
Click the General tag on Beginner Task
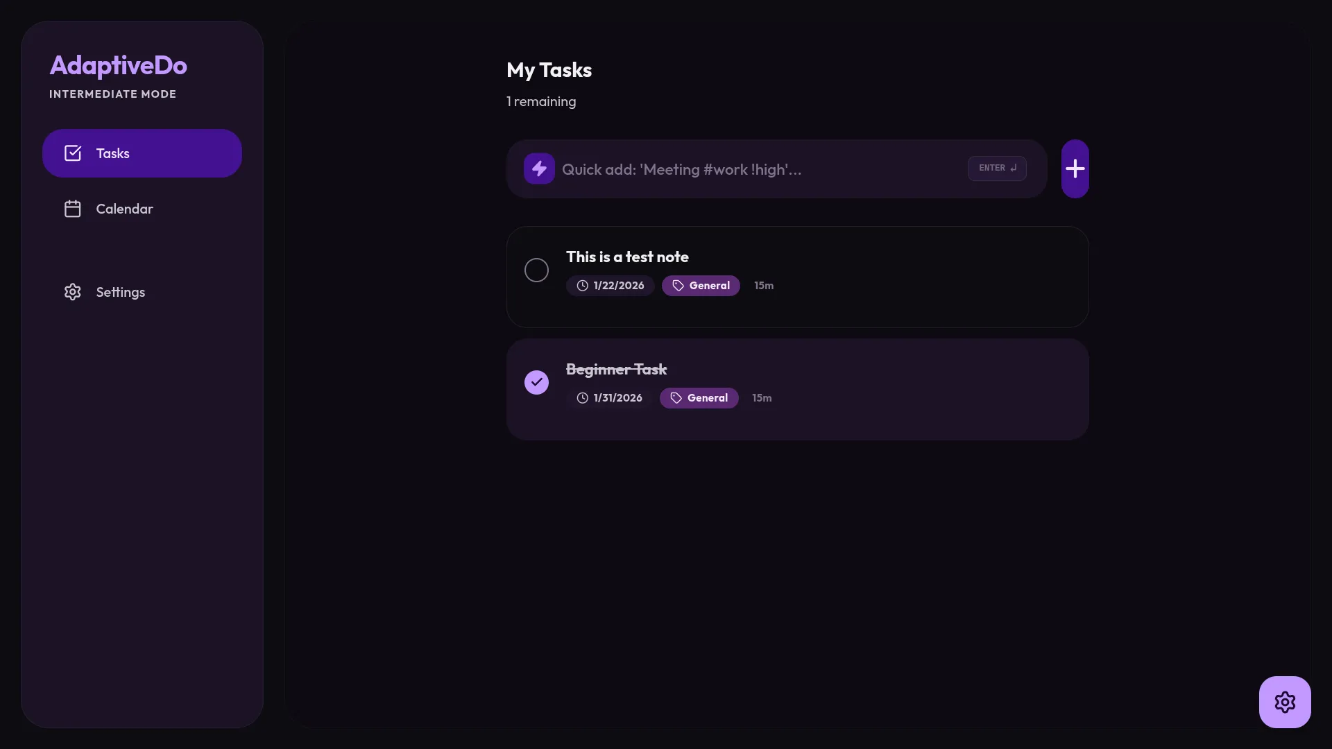click(x=699, y=398)
